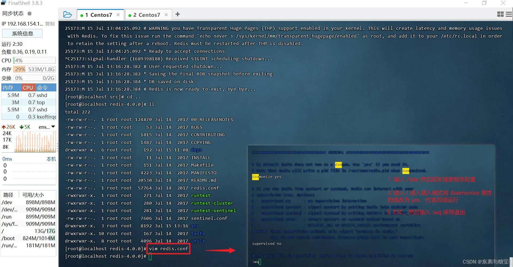
Task: Open the hamburger menu icon
Action: (509, 14)
